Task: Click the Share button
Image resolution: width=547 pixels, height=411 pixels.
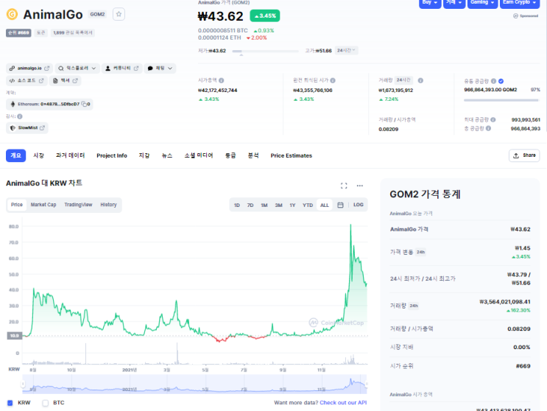Action: [524, 155]
